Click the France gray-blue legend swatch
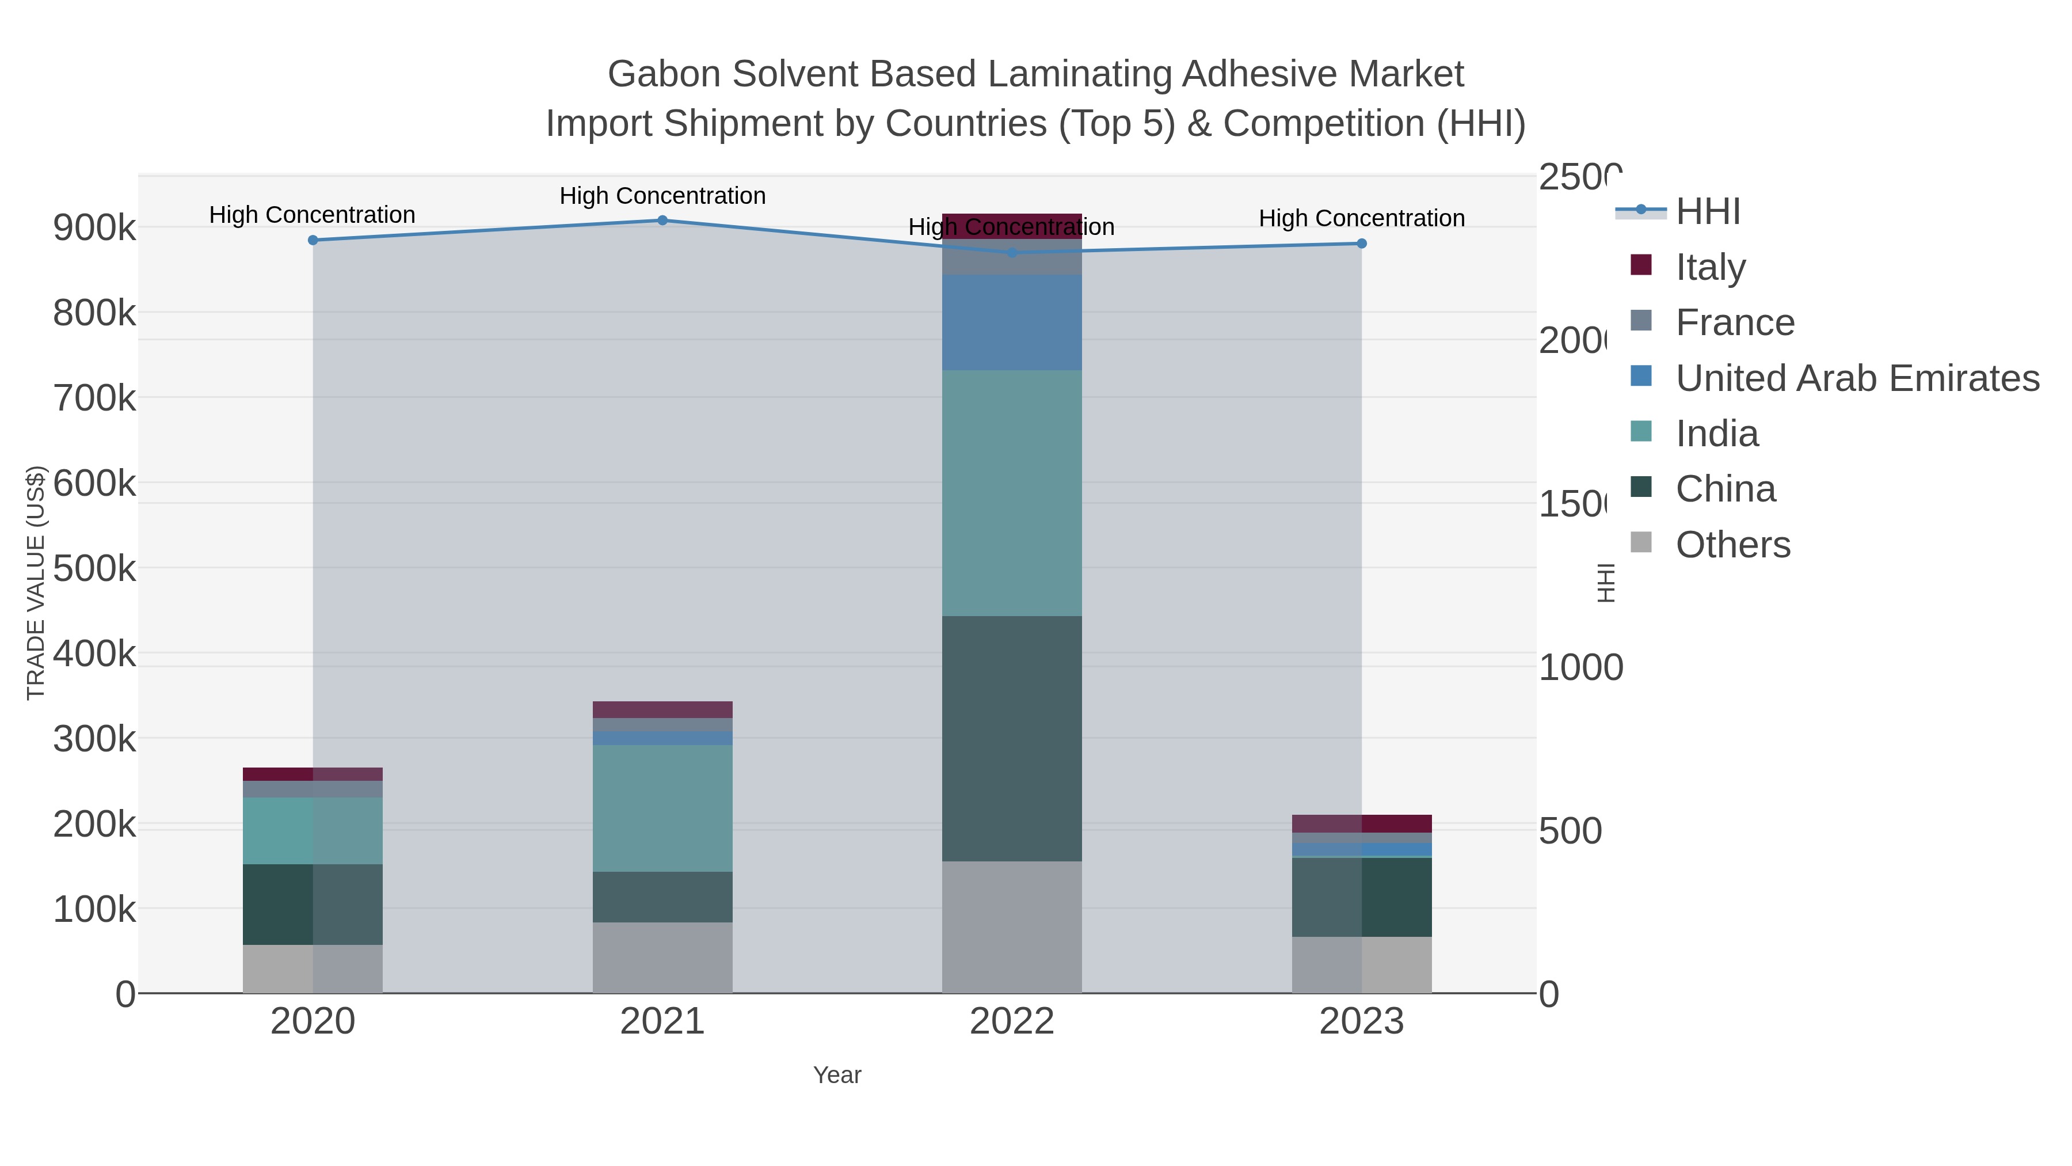This screenshot has height=1166, width=2072. coord(1641,320)
